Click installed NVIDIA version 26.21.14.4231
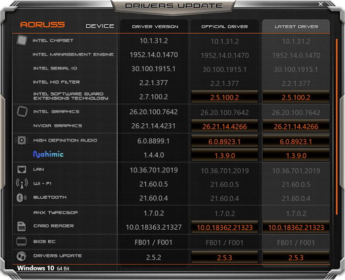Screen dimensions: 345x280 [x=154, y=126]
